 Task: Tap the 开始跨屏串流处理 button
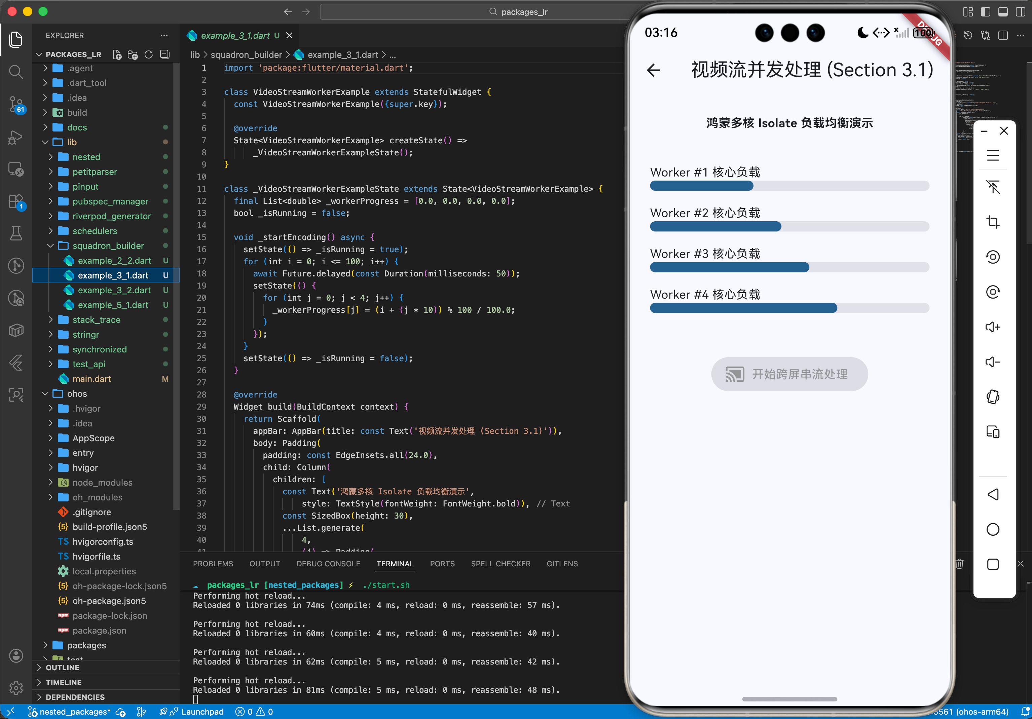pos(789,374)
